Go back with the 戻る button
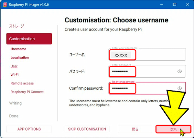The height and width of the screenshot is (138, 194). click(135, 129)
